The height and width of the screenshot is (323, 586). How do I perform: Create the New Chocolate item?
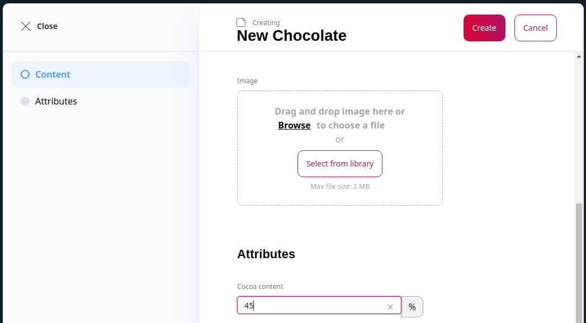tap(484, 27)
